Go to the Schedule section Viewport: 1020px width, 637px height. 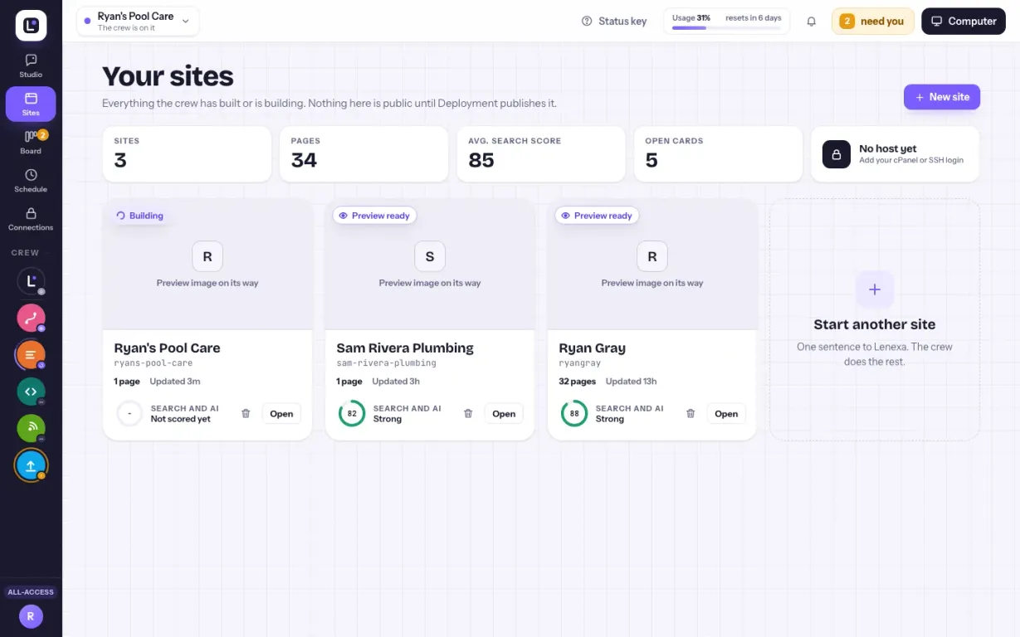click(x=31, y=180)
